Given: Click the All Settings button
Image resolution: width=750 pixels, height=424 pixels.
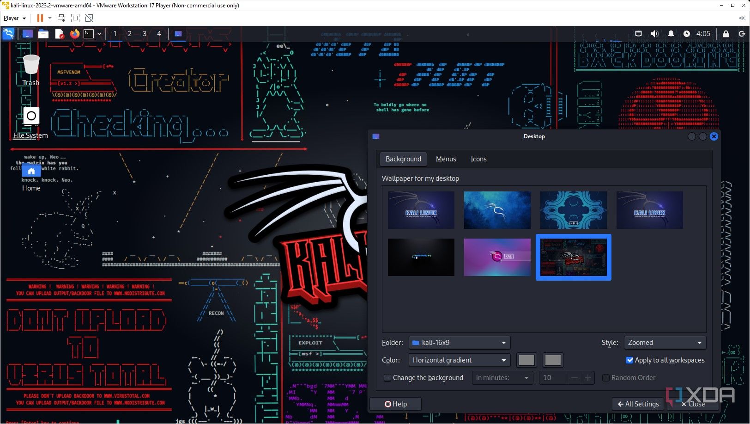Looking at the screenshot, I should click(x=638, y=404).
